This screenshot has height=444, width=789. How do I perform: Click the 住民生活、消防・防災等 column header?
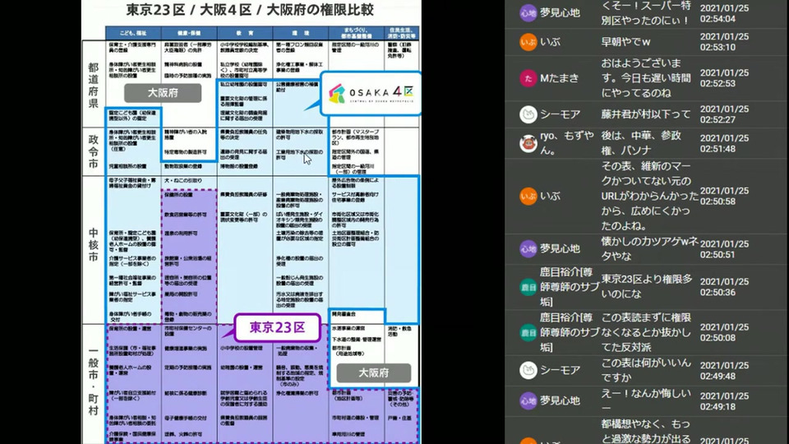402,33
